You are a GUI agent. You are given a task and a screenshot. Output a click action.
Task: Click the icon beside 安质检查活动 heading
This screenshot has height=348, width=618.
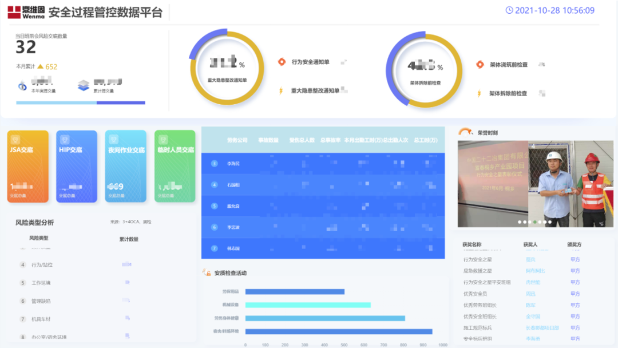click(207, 272)
